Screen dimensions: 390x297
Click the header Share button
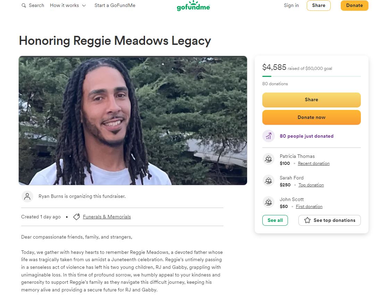click(x=319, y=6)
